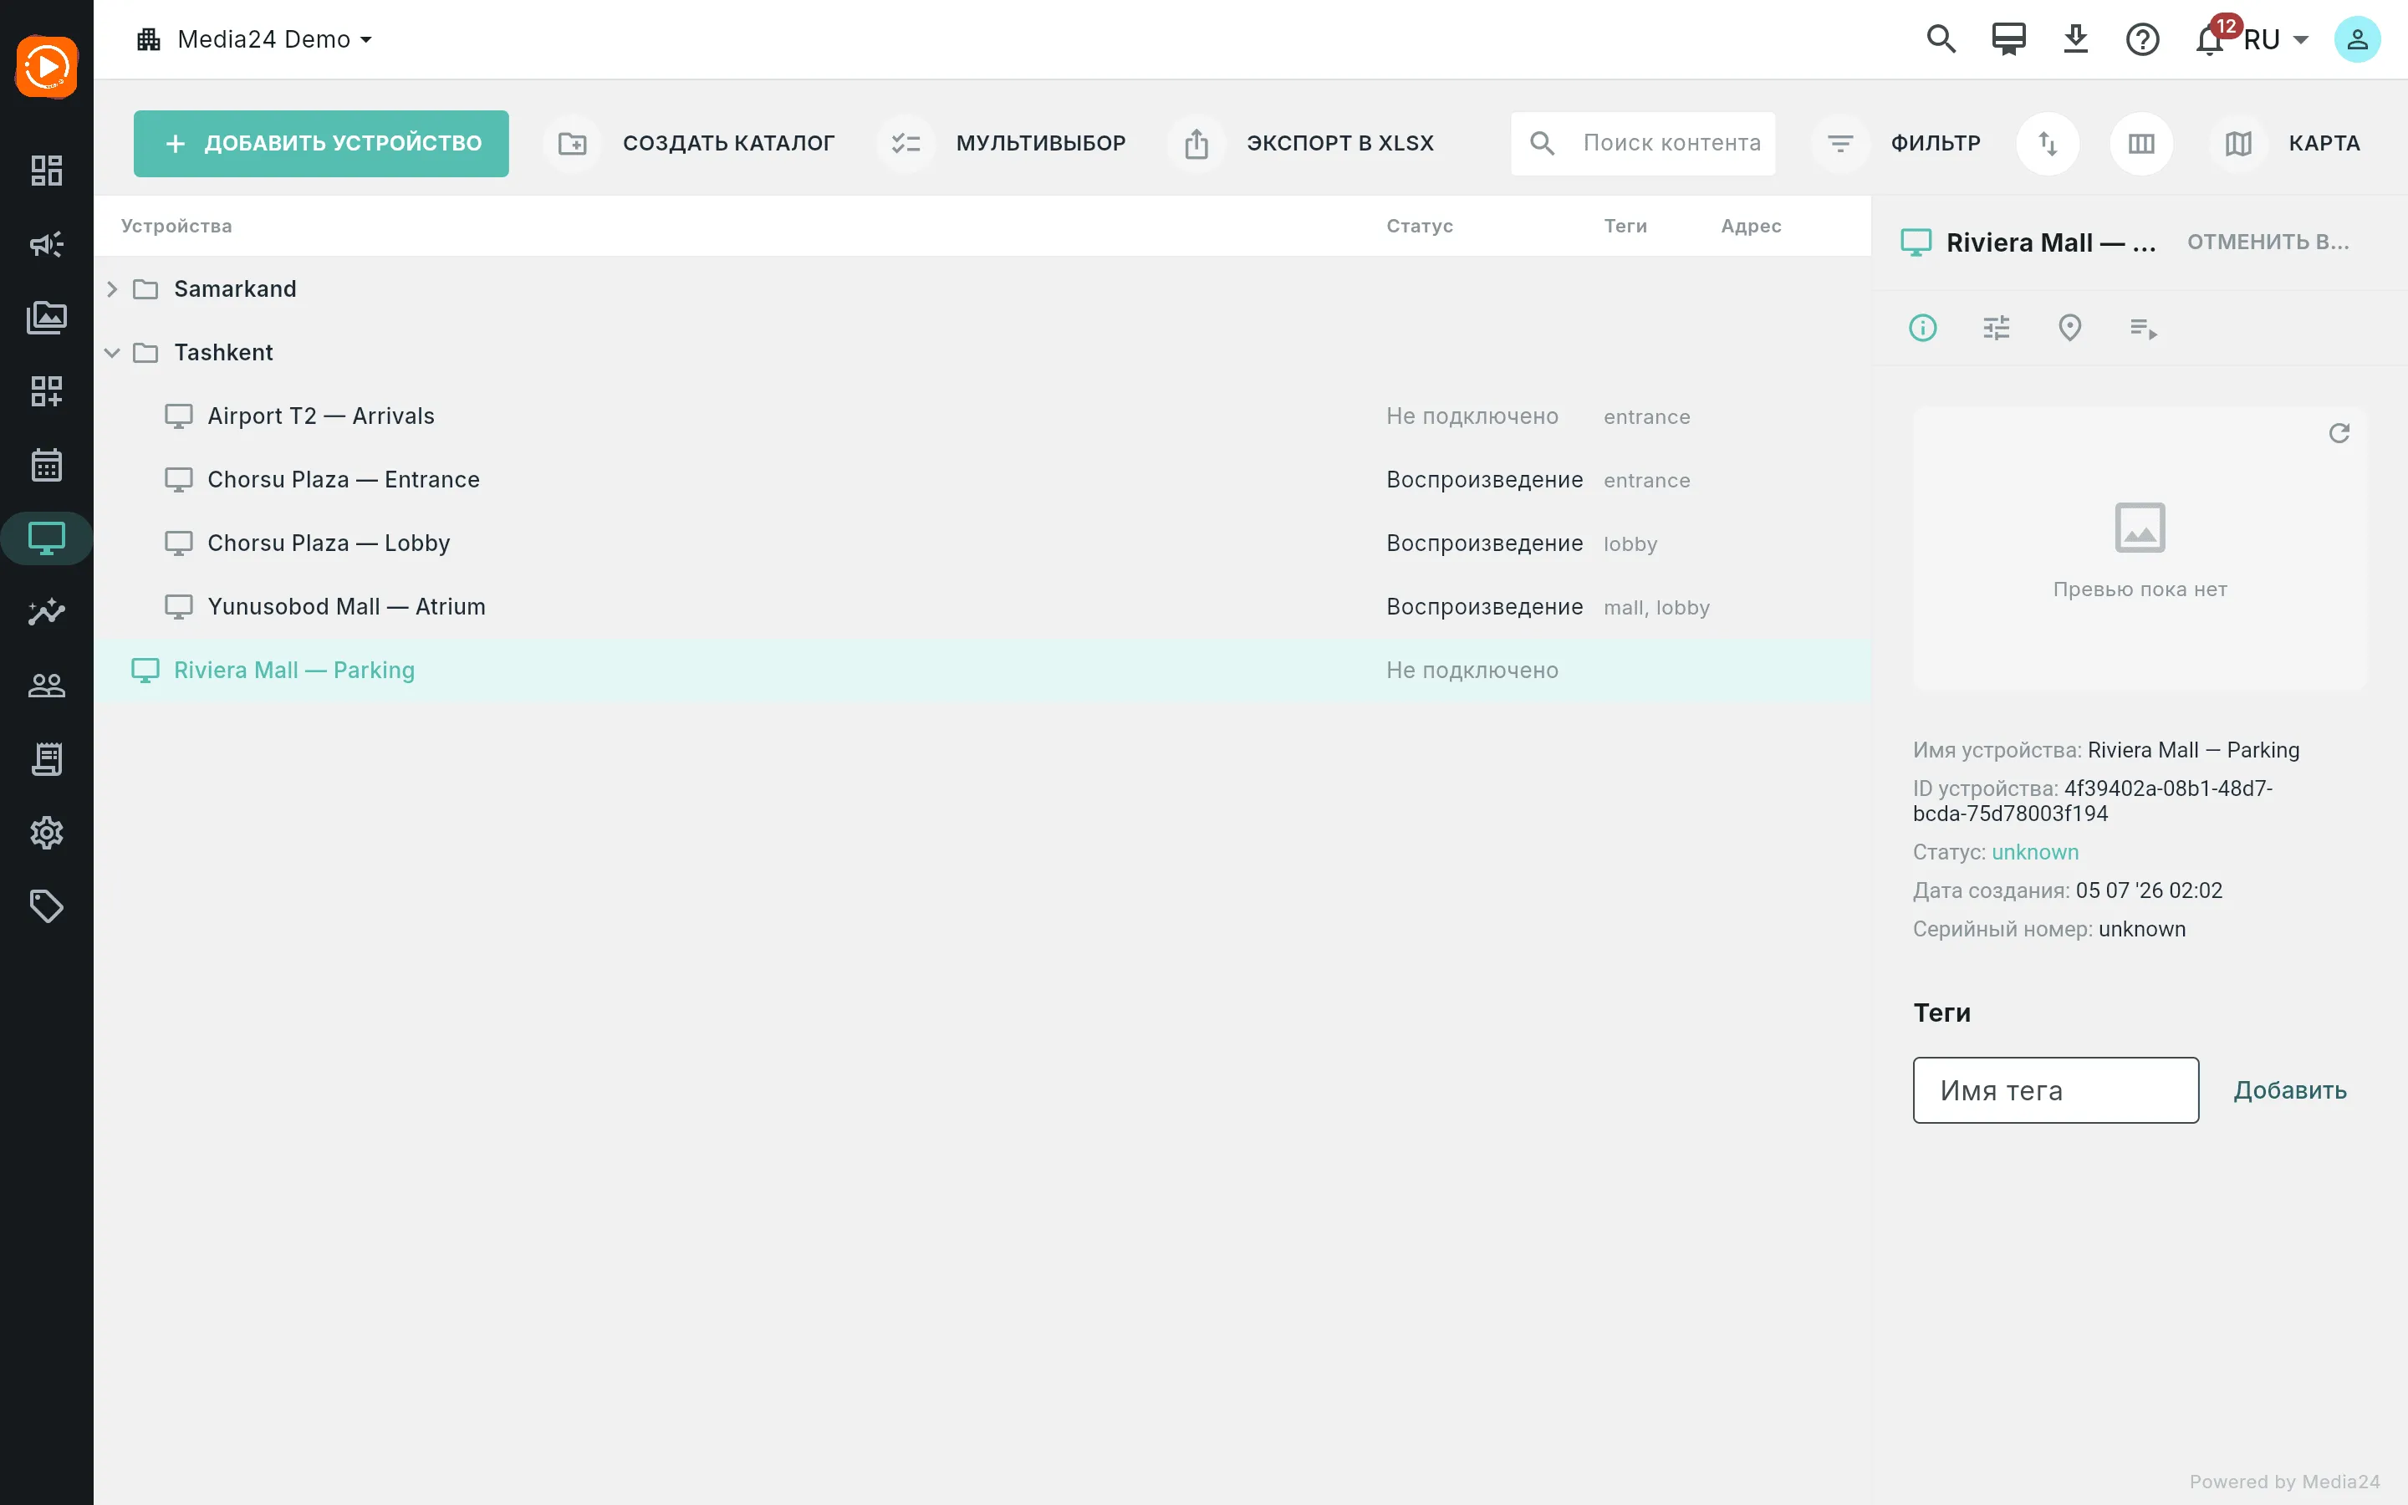Select device Yunusobod Mall — Atrium
The width and height of the screenshot is (2408, 1505).
pos(982,607)
